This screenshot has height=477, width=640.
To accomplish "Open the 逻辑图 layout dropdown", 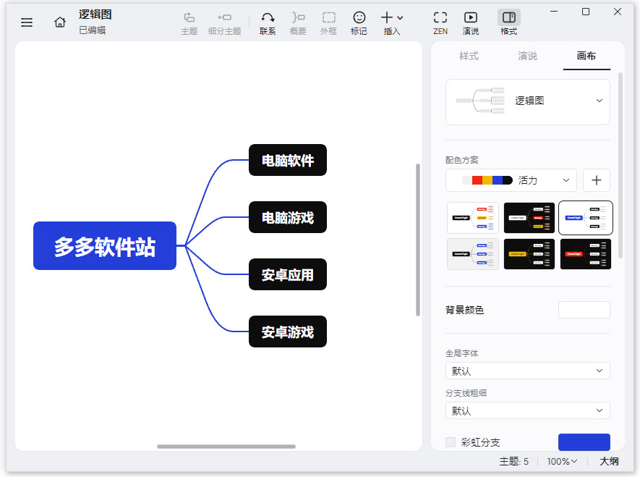I will pos(599,101).
